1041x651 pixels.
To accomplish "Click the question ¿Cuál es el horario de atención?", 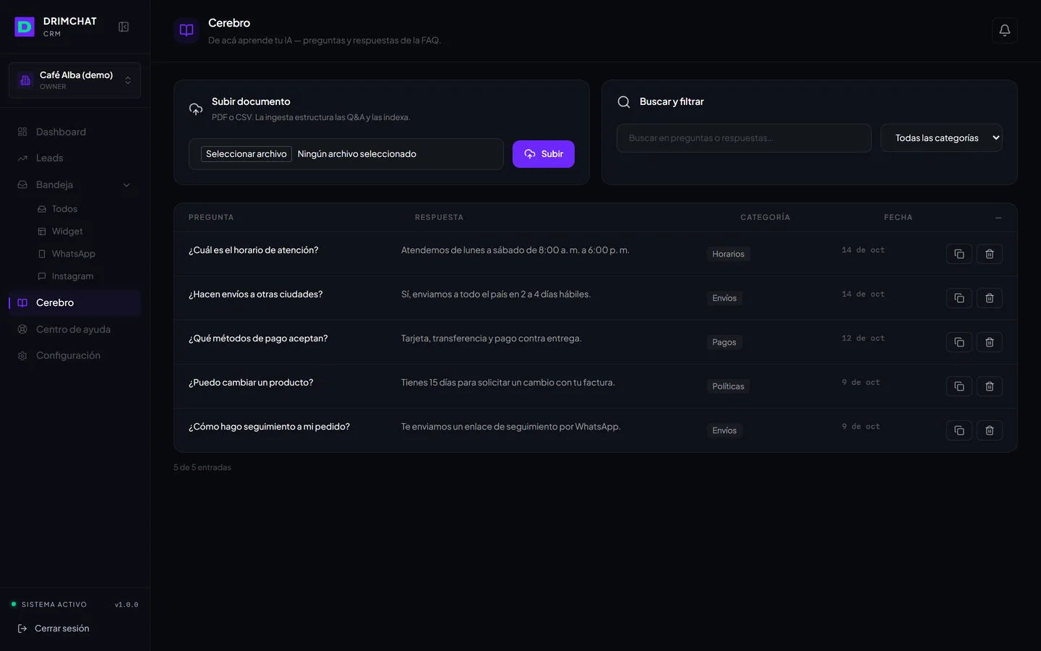I will 254,250.
